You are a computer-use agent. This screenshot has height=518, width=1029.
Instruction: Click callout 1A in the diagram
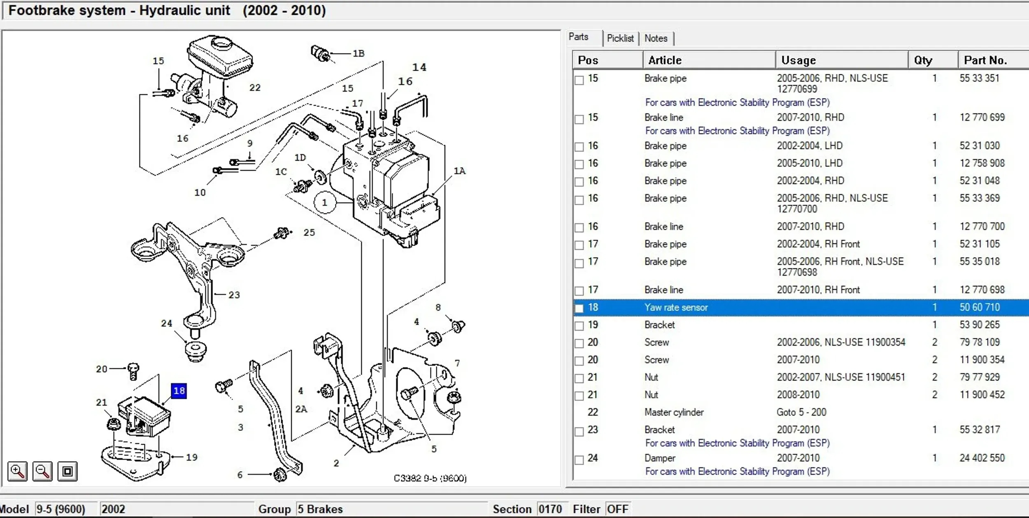[459, 171]
